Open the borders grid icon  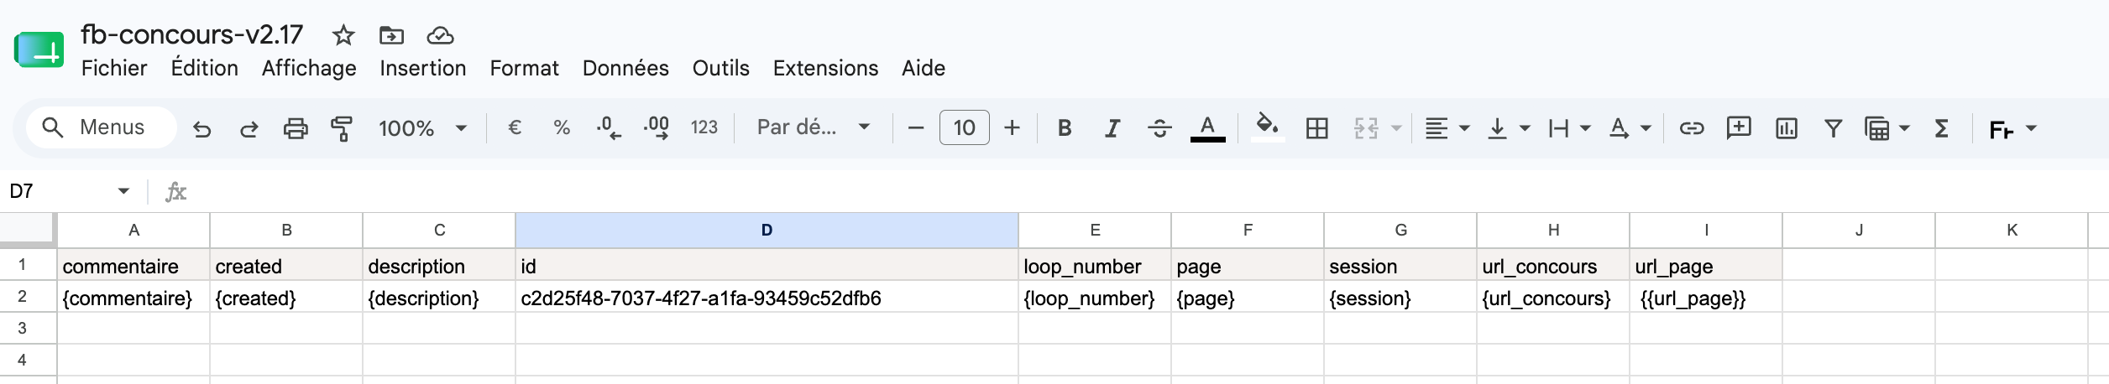click(x=1316, y=128)
